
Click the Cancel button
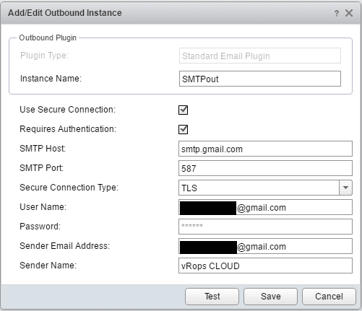pyautogui.click(x=329, y=297)
